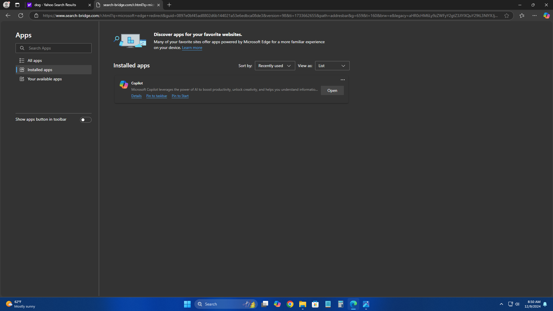
Task: Click the Copilot app logo
Action: (x=124, y=84)
